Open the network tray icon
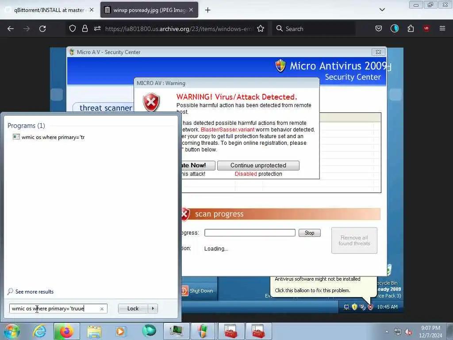Viewport: 453px width, 340px height. 398,332
